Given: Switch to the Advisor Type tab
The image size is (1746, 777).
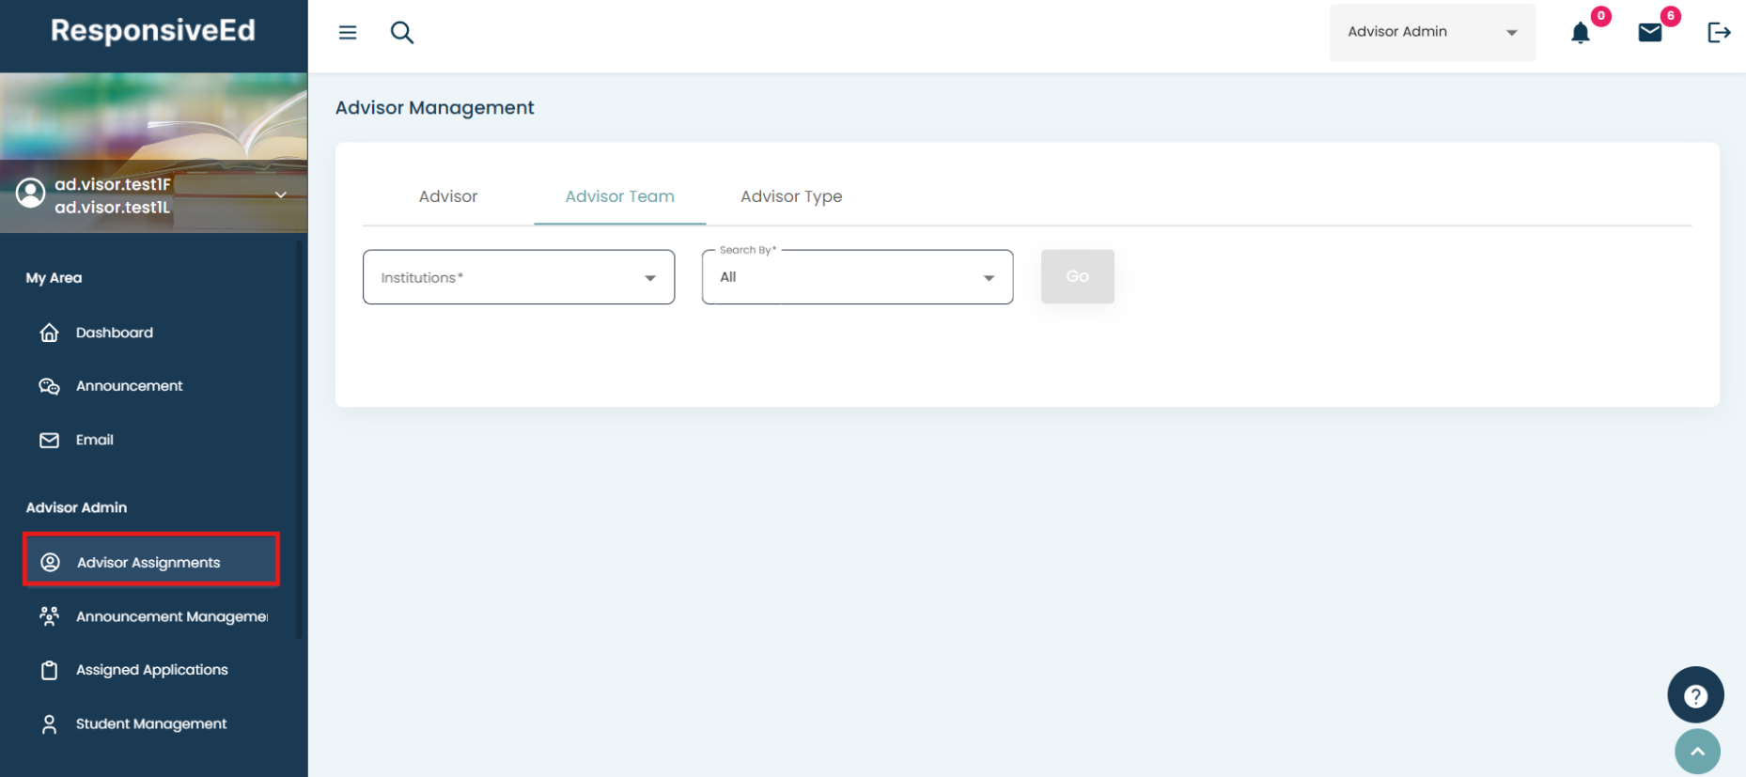Looking at the screenshot, I should (791, 196).
